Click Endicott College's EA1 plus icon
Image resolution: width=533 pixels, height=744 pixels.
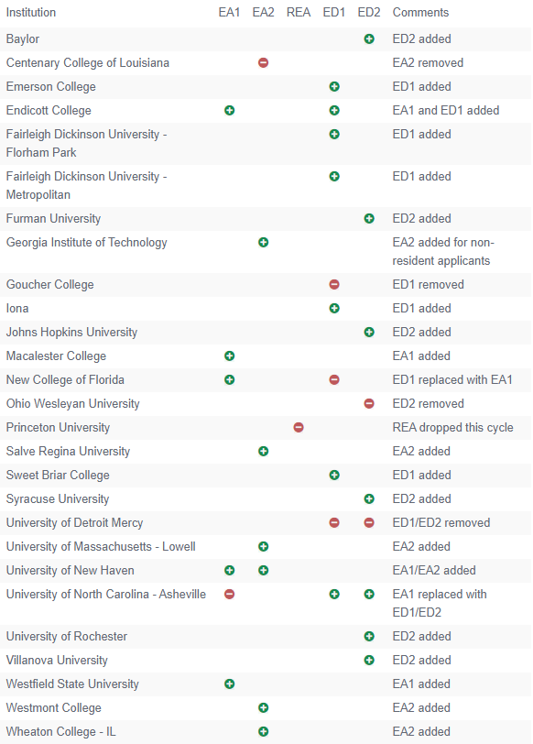pyautogui.click(x=230, y=111)
